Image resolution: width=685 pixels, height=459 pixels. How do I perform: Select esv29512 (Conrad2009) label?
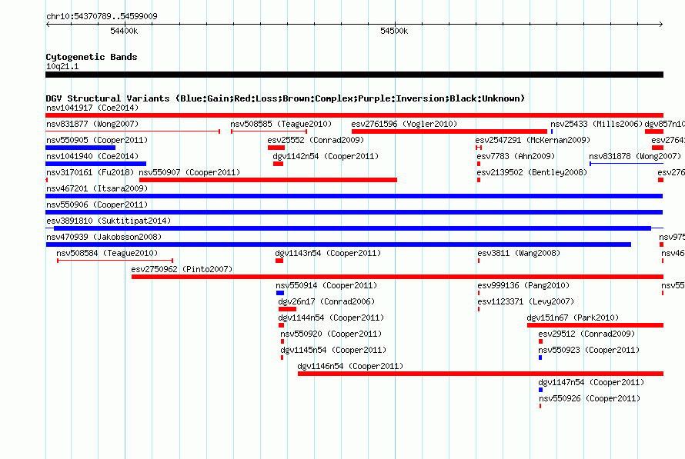(x=586, y=334)
